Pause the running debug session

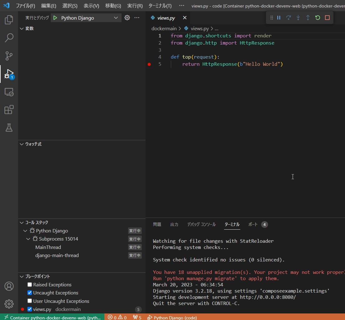(279, 17)
